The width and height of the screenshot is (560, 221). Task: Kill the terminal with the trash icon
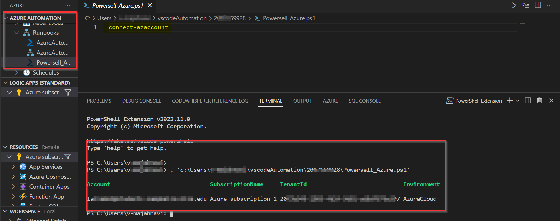click(539, 101)
